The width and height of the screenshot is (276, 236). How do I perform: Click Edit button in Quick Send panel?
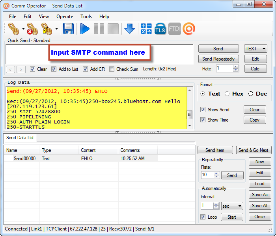[255, 59]
